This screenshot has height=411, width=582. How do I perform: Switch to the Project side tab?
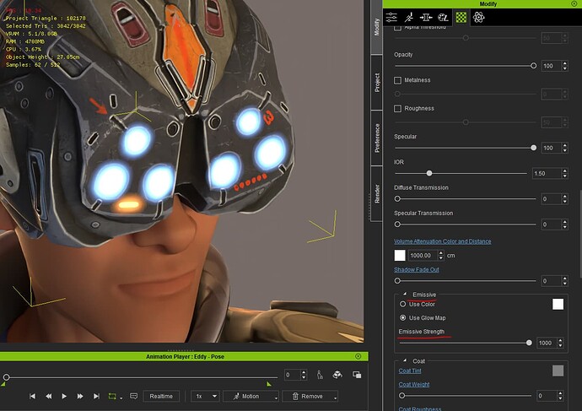(x=377, y=83)
